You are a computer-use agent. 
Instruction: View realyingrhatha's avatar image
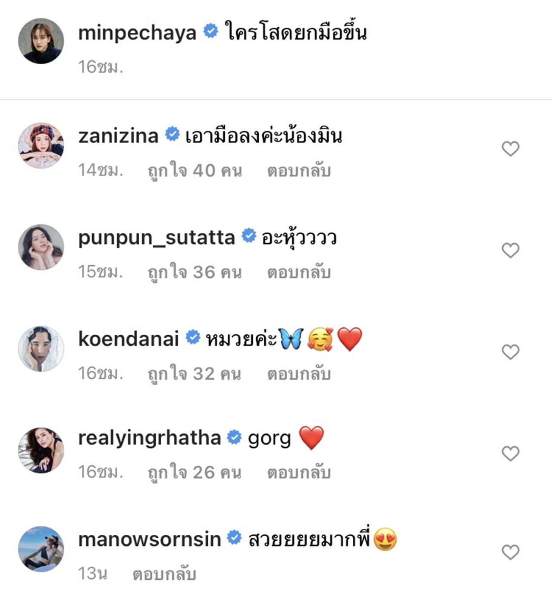[x=41, y=450]
